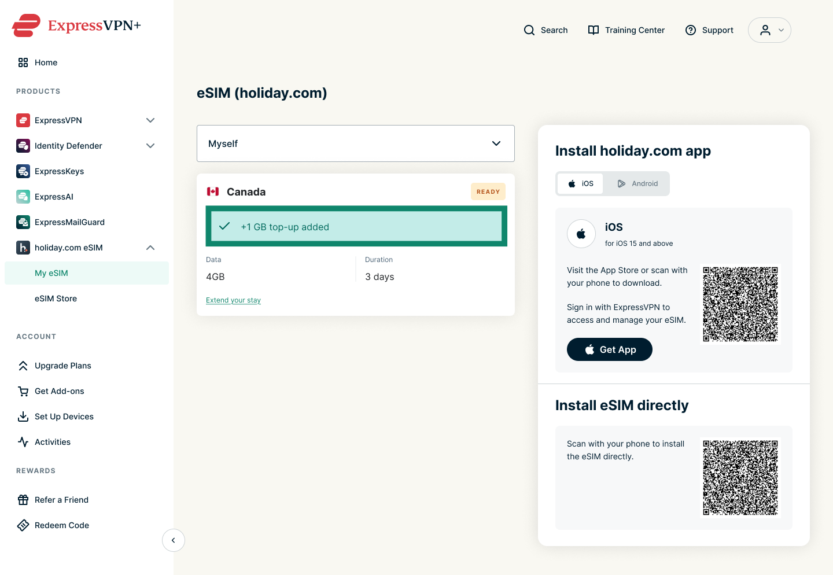Click the Search magnifier icon
The height and width of the screenshot is (575, 833).
[529, 30]
